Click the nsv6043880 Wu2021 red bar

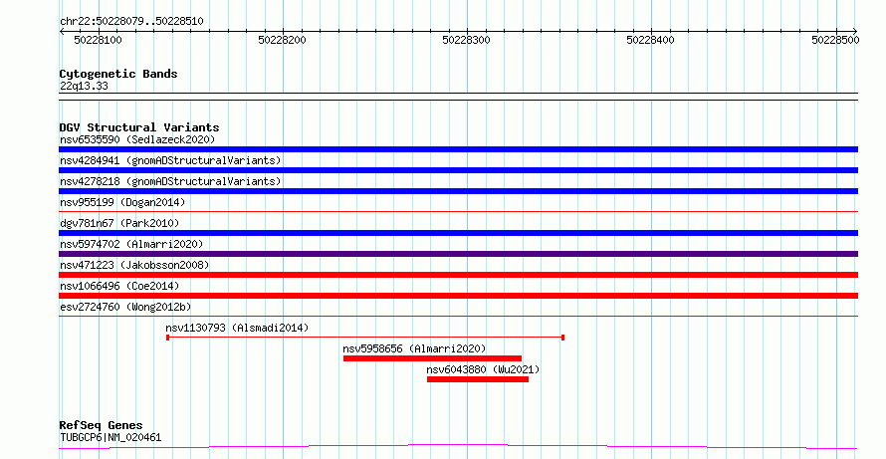tap(478, 379)
